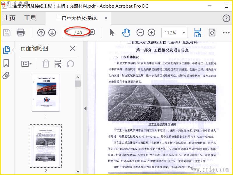Open the page thumbnails sidebar icon

(x=7, y=50)
